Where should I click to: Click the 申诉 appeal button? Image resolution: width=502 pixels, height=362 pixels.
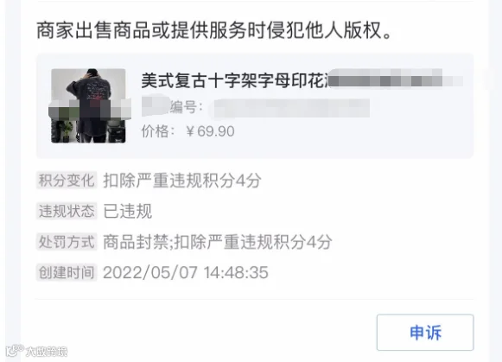pyautogui.click(x=425, y=333)
